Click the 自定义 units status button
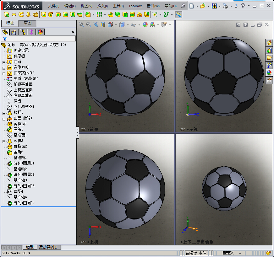The width and height of the screenshot is (274, 257). click(x=228, y=253)
